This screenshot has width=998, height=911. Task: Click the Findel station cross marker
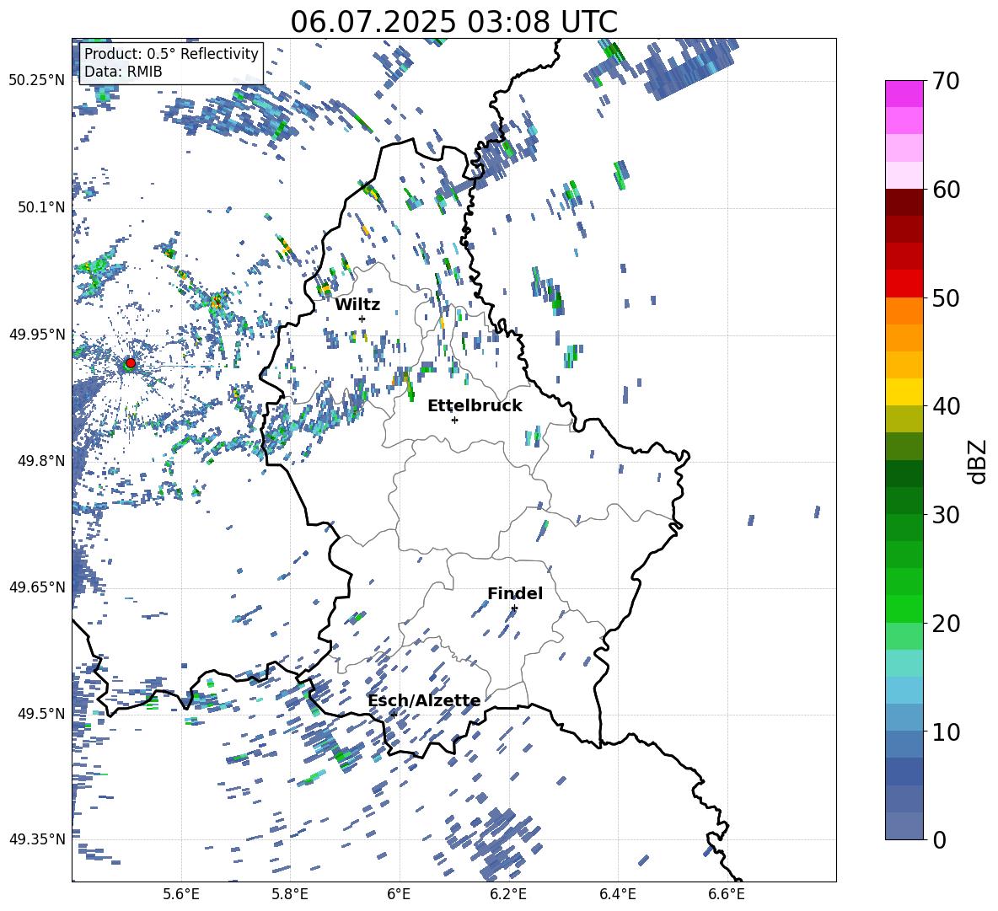point(514,608)
